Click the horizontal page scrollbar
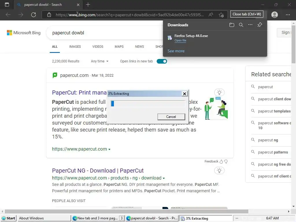The image size is (296, 222). coord(127,211)
